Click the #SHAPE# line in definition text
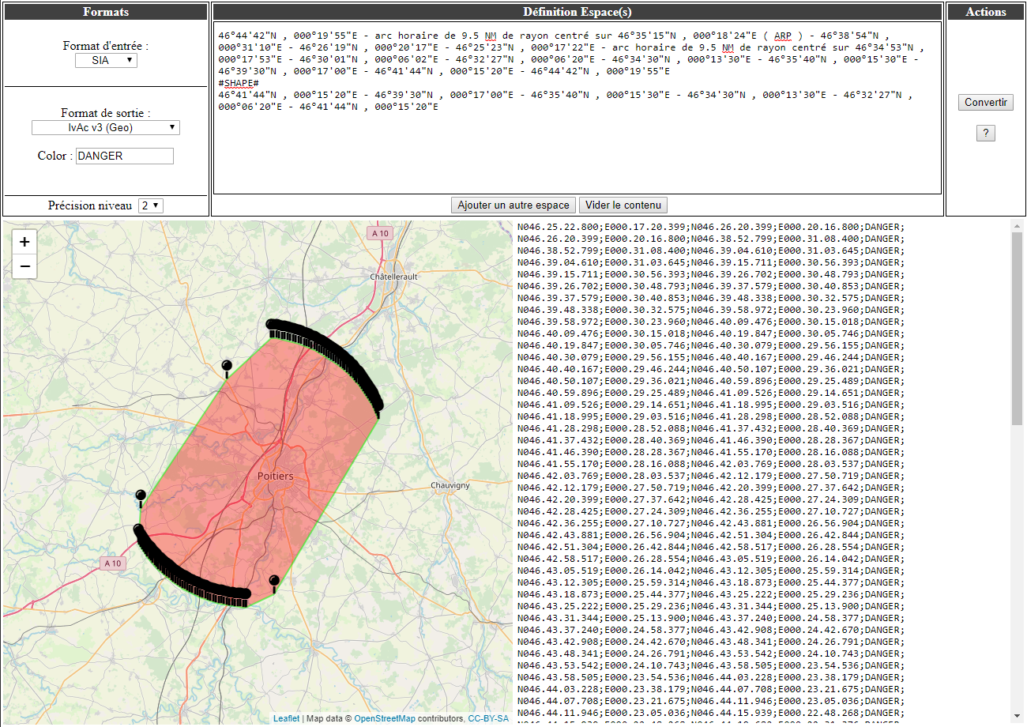The image size is (1027, 727). 239,83
